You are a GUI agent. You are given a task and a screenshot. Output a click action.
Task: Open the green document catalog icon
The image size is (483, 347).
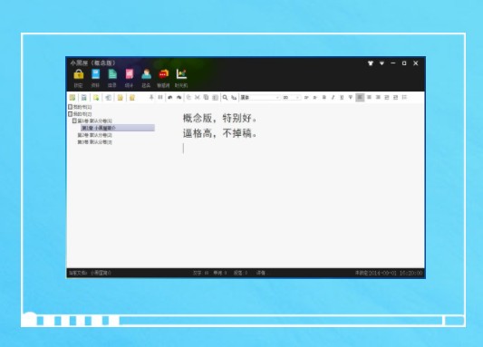point(112,74)
